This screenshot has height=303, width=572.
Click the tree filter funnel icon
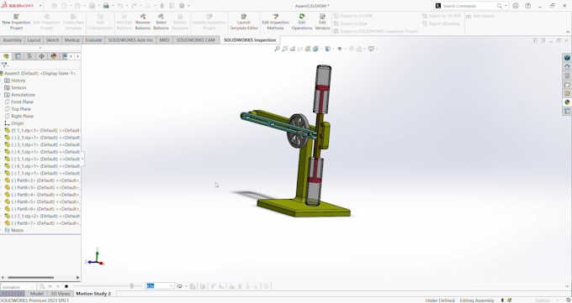coord(4,65)
